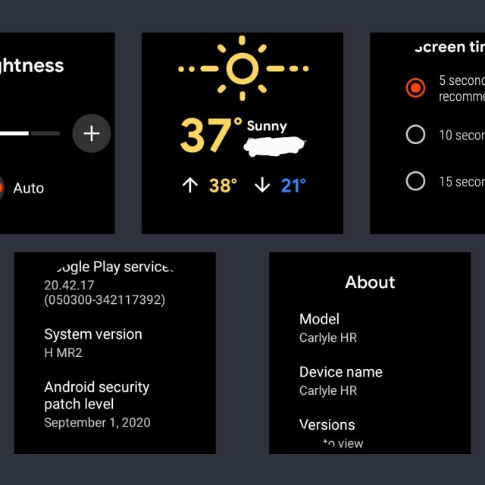Pick the 15 seconds timeout option
The height and width of the screenshot is (485, 485).
415,181
